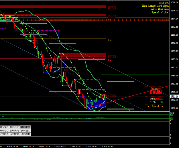Click the '5 Nov 16:35' time axis label
Viewport: 179px width, 148px height.
coord(60,146)
